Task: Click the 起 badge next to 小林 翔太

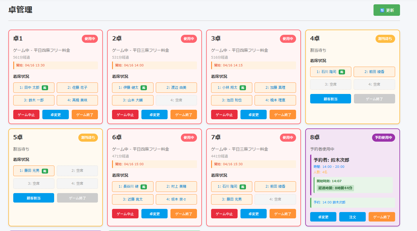Action: (x=243, y=88)
